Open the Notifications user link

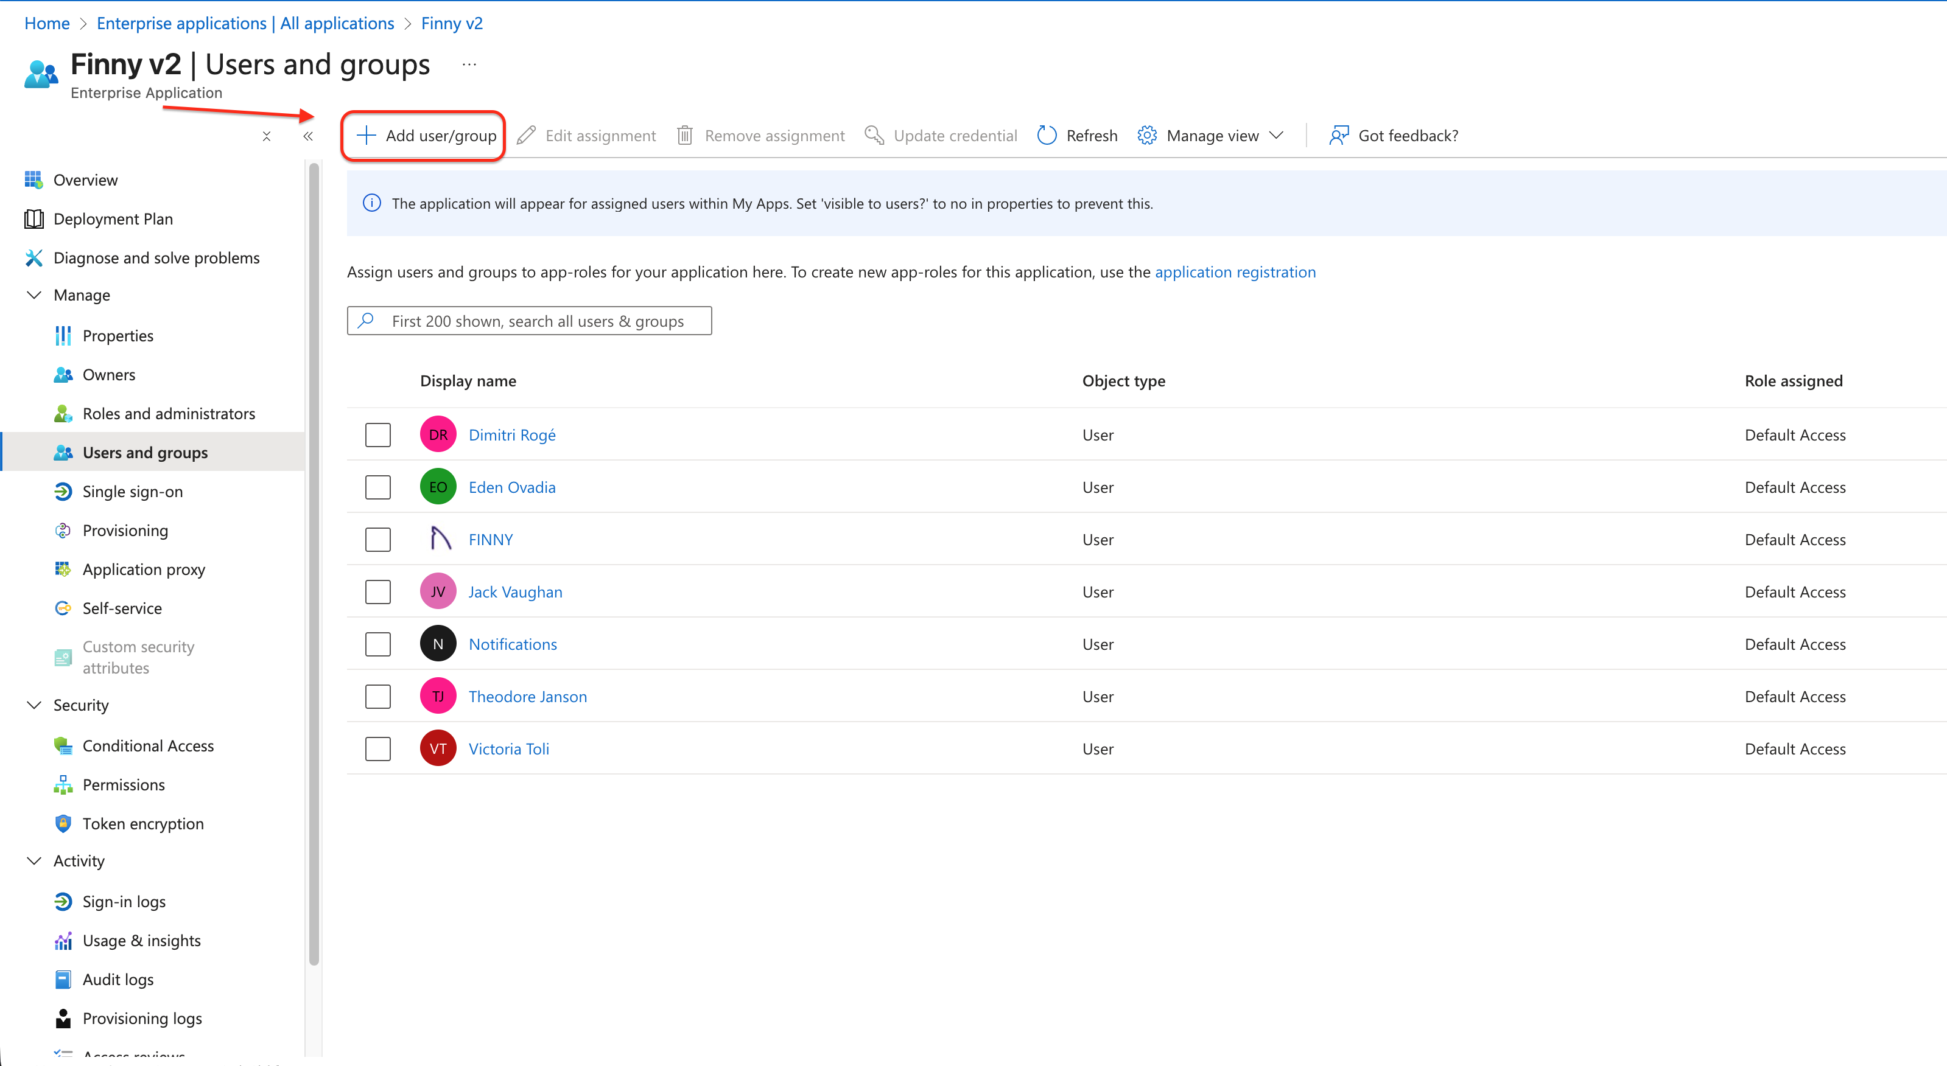point(513,644)
